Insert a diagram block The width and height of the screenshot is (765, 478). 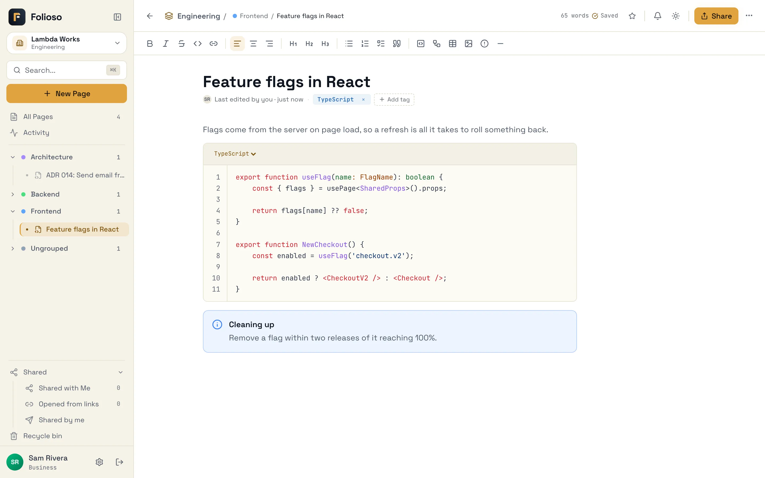click(x=437, y=44)
